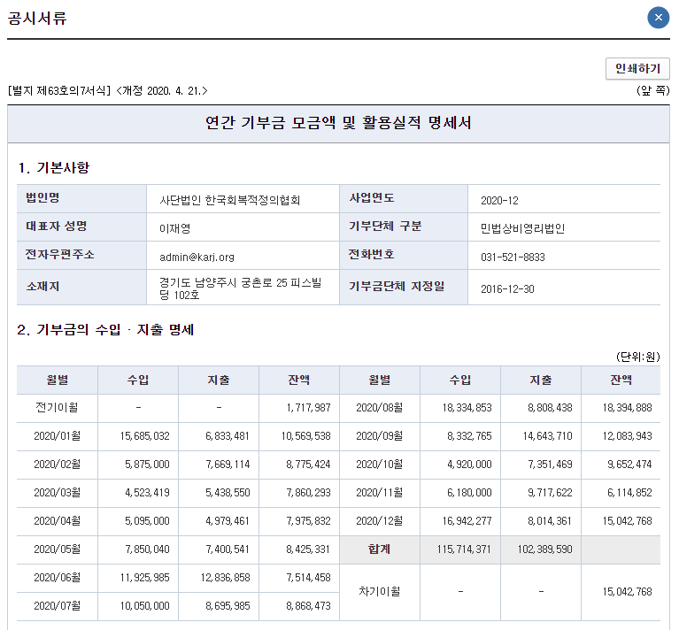Select the email admin@karj.org

coord(197,257)
